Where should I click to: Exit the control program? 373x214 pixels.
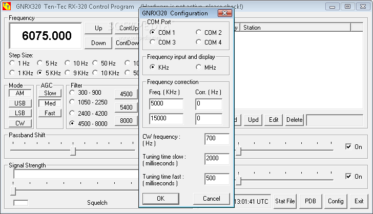click(x=359, y=201)
